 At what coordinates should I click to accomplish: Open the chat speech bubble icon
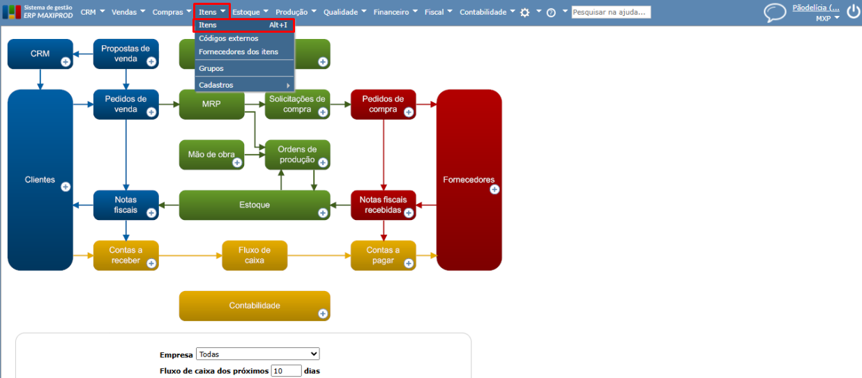[x=775, y=13]
